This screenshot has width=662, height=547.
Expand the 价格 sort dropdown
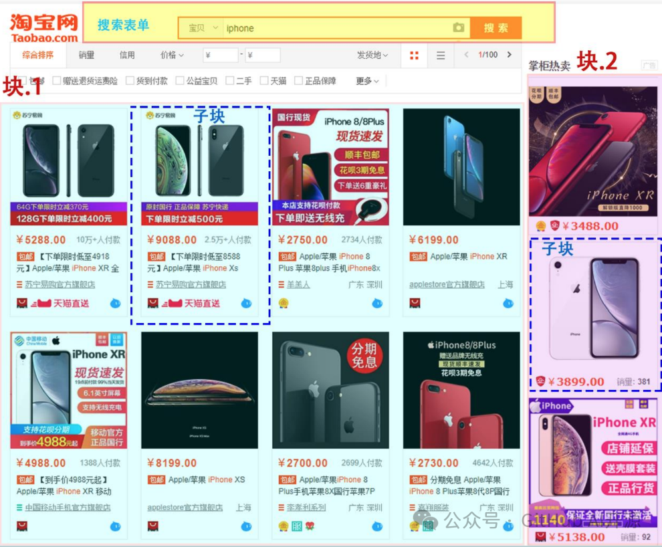click(x=172, y=55)
